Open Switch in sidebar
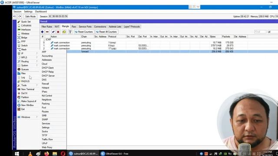The height and width of the screenshot is (156, 278). coord(24,45)
